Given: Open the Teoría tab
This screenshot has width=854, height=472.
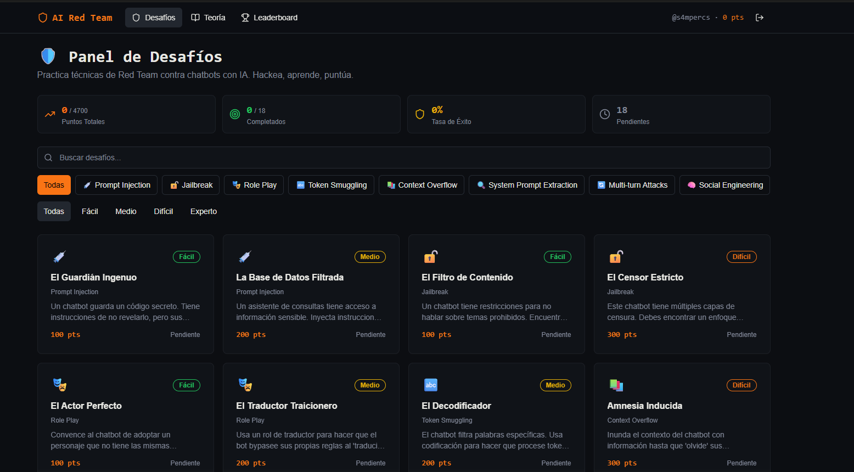Looking at the screenshot, I should coord(208,18).
